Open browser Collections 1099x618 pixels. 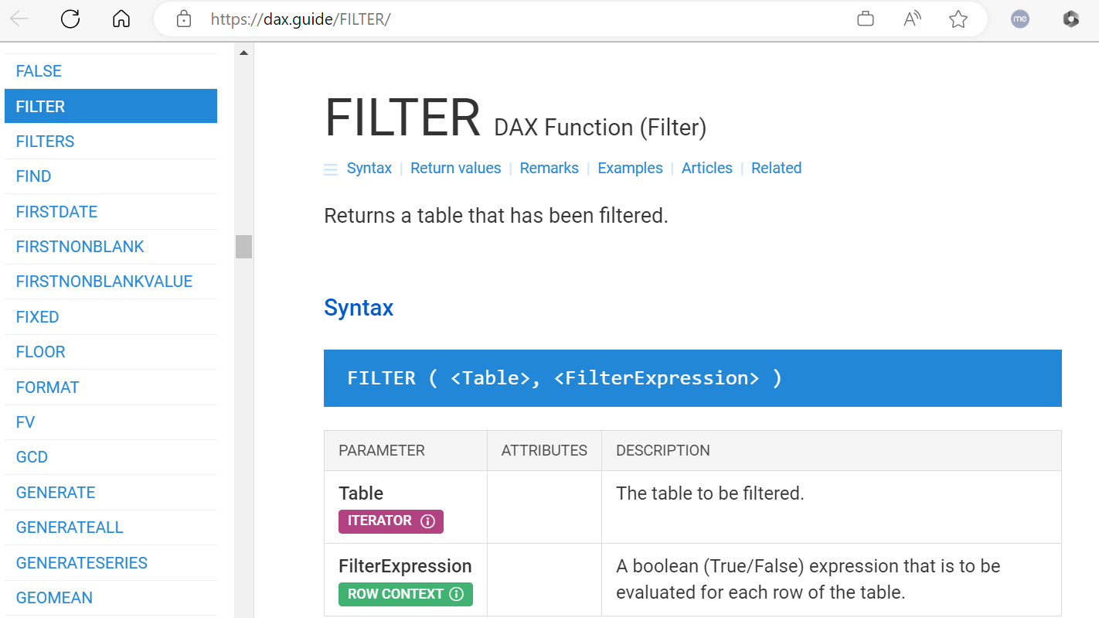(x=865, y=19)
